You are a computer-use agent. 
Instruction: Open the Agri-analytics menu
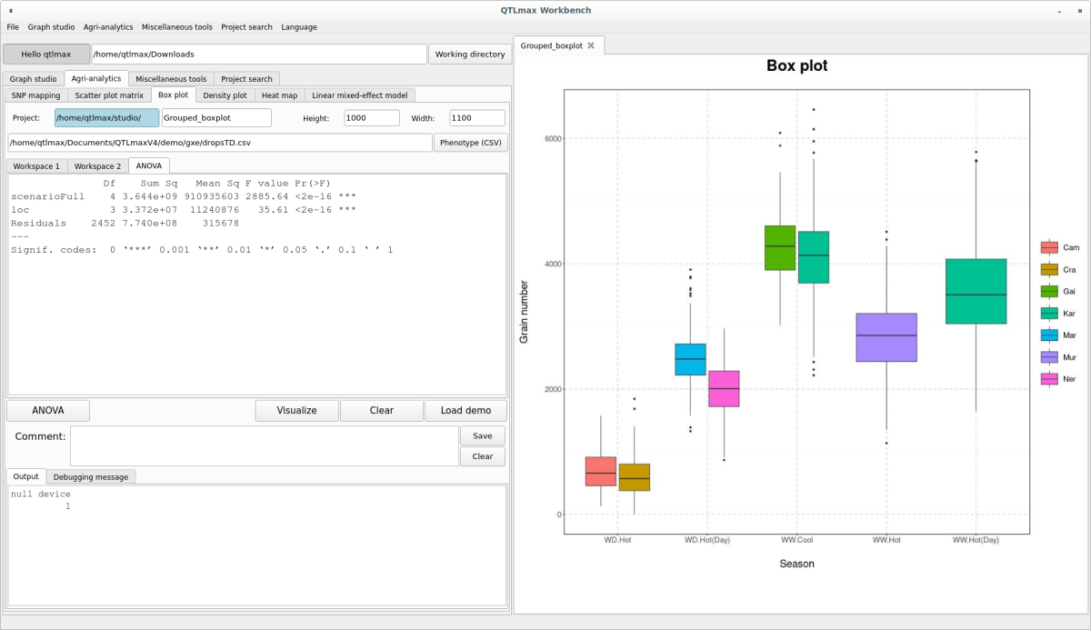tap(110, 27)
